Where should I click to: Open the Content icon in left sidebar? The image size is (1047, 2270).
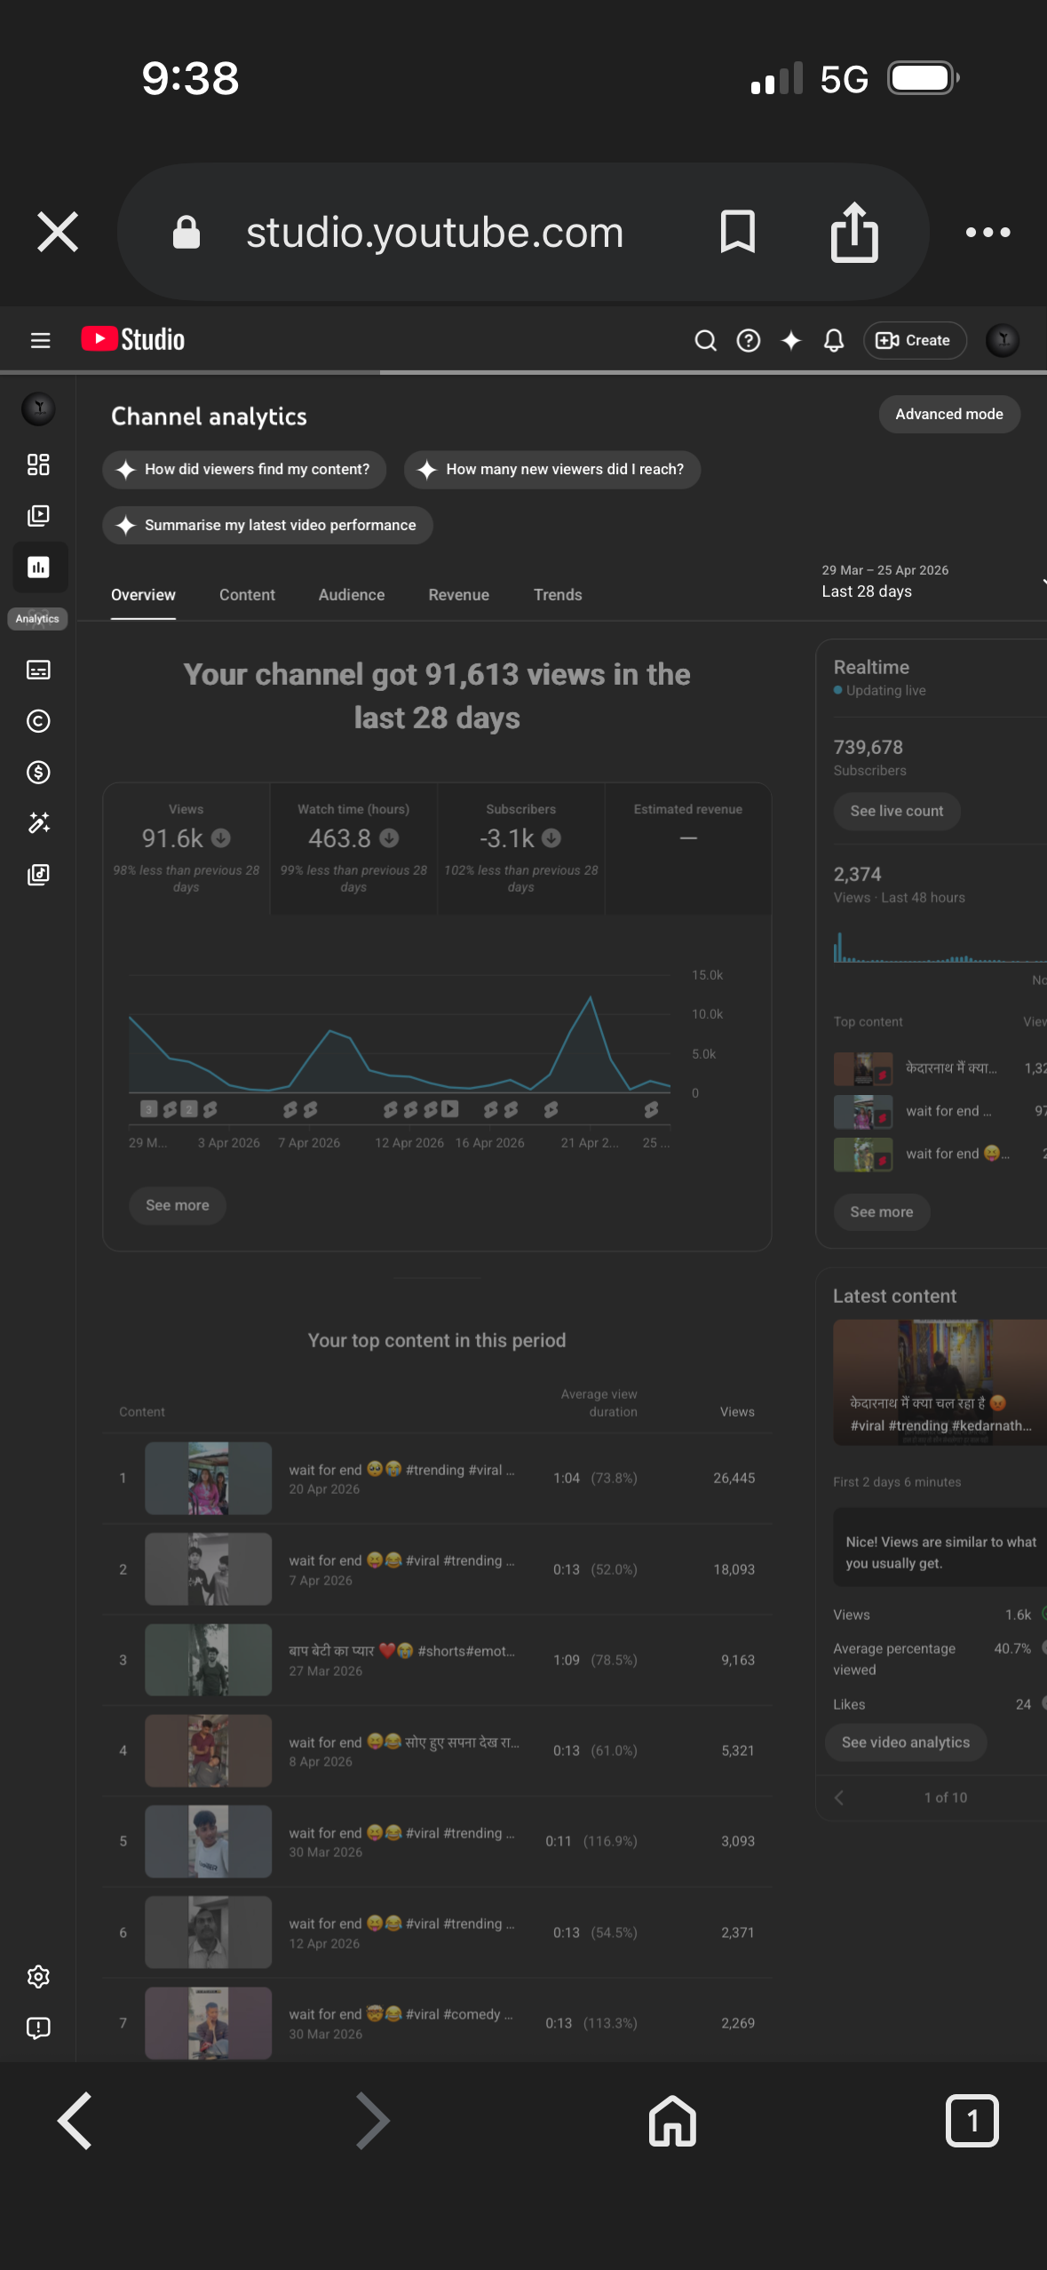(x=38, y=516)
